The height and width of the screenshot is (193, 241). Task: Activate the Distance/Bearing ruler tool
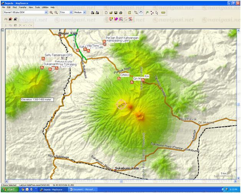(x=163, y=12)
